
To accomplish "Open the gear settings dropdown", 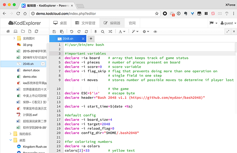I will point(146,31).
